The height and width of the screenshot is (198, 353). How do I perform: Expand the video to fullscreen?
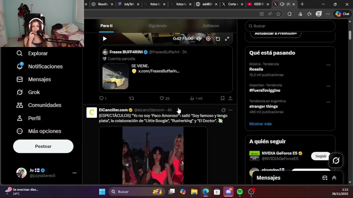tap(227, 39)
